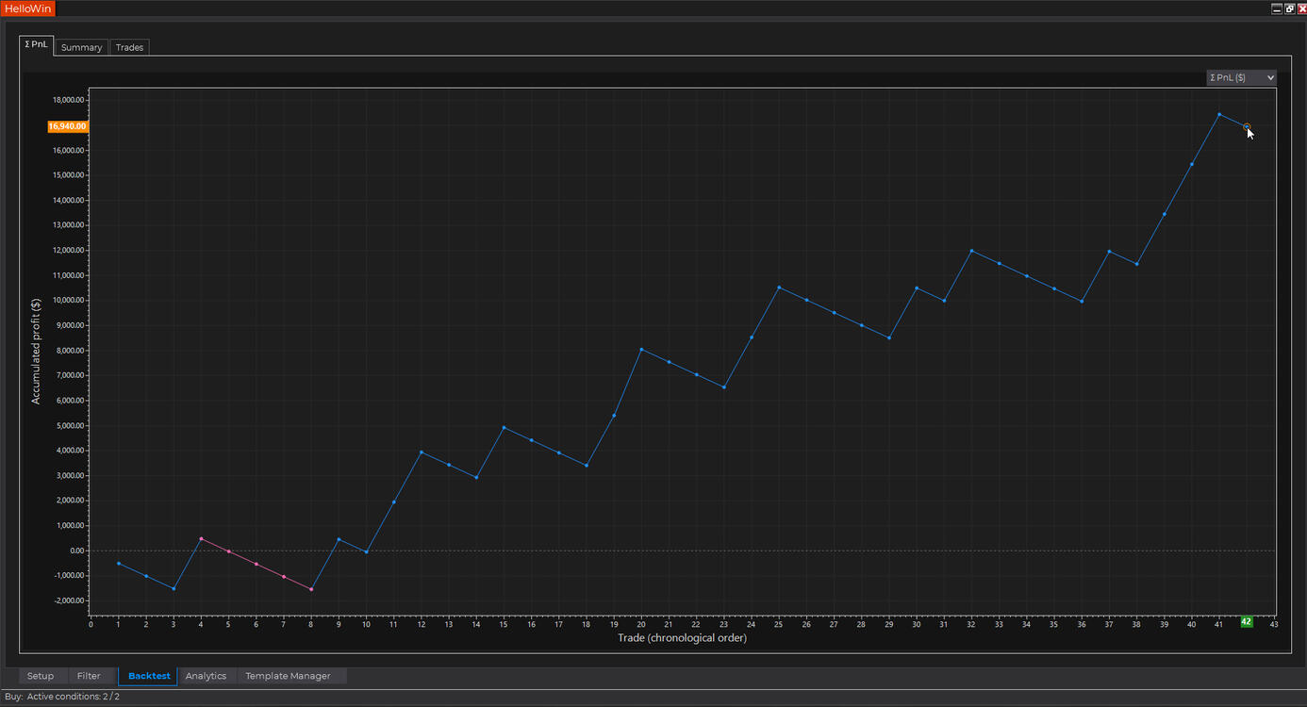Image resolution: width=1307 pixels, height=707 pixels.
Task: Switch to the Analytics tab
Action: pos(206,676)
